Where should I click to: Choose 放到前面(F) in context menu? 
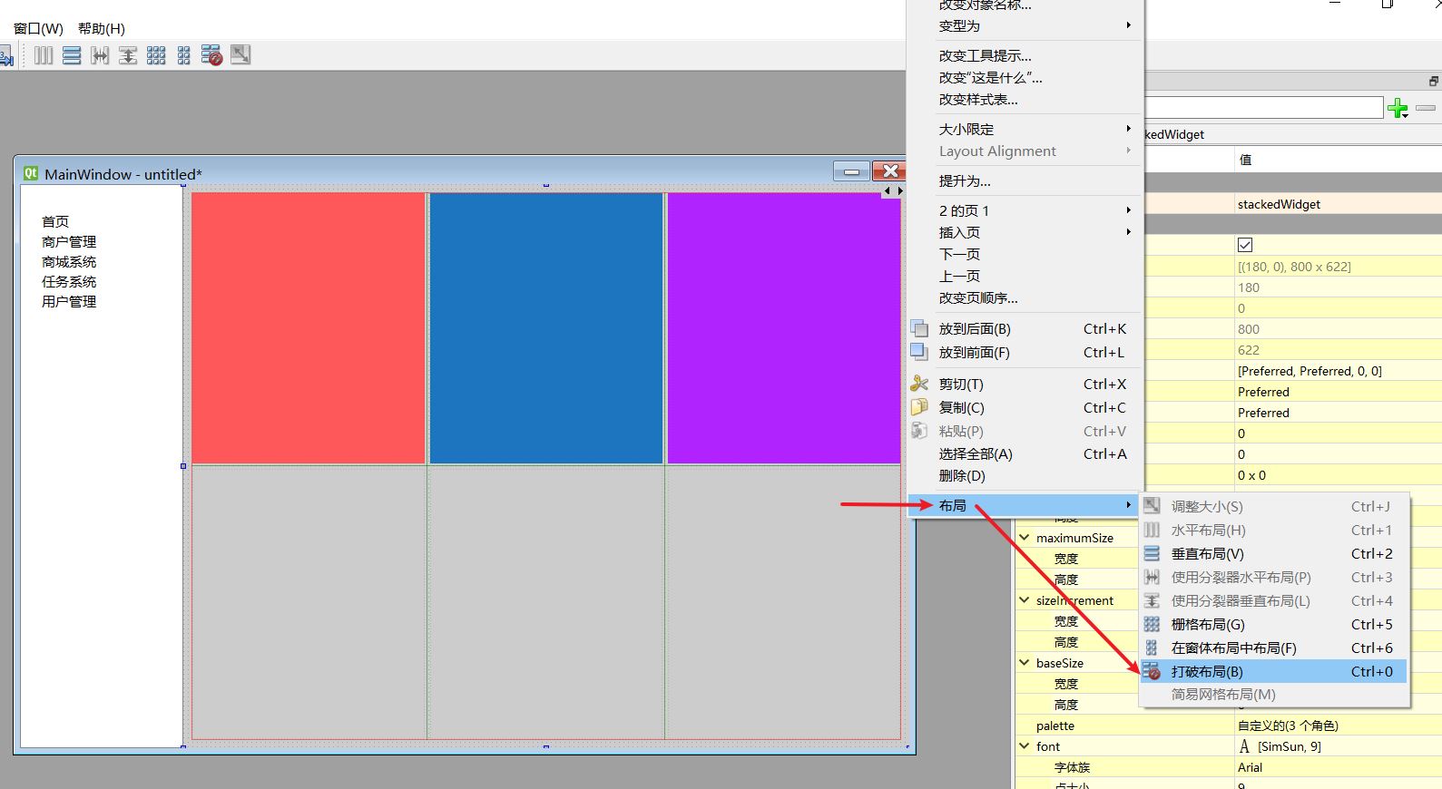[1024, 353]
